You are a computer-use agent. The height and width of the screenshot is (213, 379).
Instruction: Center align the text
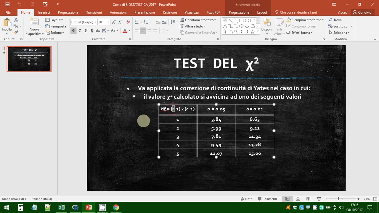tap(143, 30)
